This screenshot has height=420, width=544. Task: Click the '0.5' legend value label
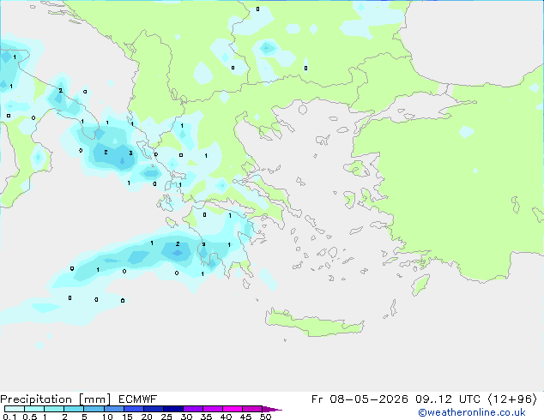coord(30,417)
